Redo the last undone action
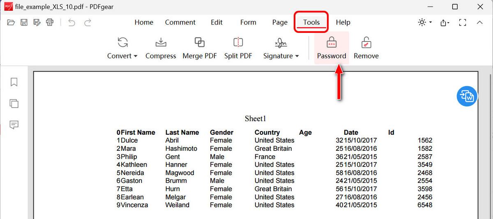This screenshot has height=219, width=493. tap(88, 23)
